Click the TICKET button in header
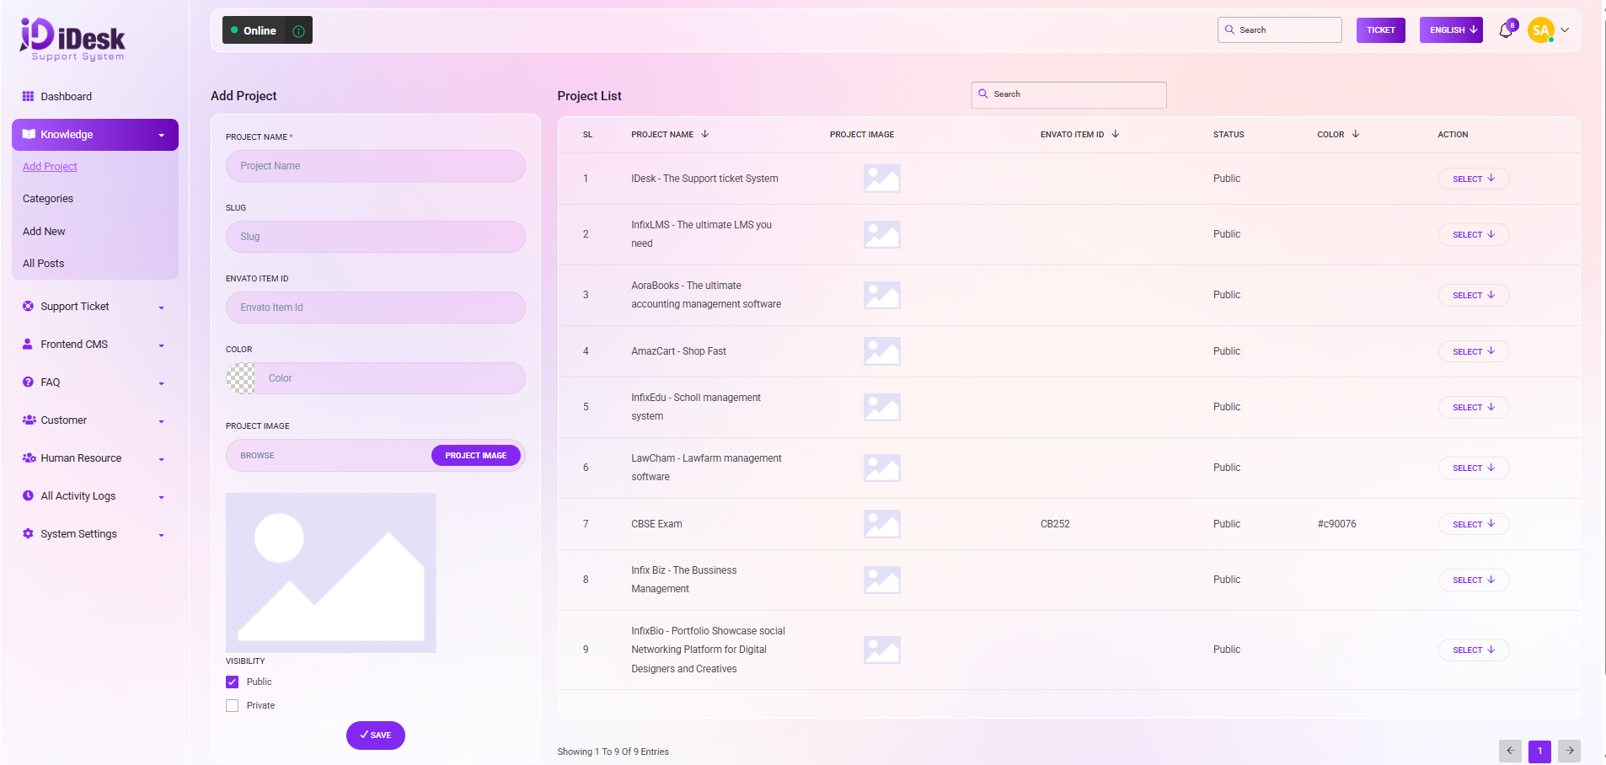The image size is (1606, 765). [x=1380, y=30]
